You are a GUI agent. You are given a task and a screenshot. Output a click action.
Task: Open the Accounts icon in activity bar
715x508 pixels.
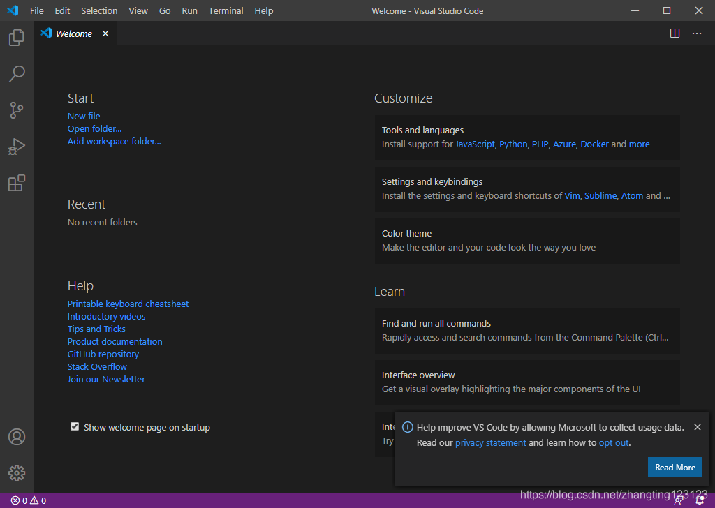click(x=17, y=437)
